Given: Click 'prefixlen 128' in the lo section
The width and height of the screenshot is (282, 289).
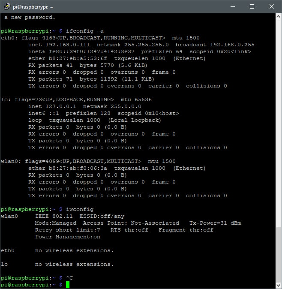Looking at the screenshot, I should coord(88,113).
